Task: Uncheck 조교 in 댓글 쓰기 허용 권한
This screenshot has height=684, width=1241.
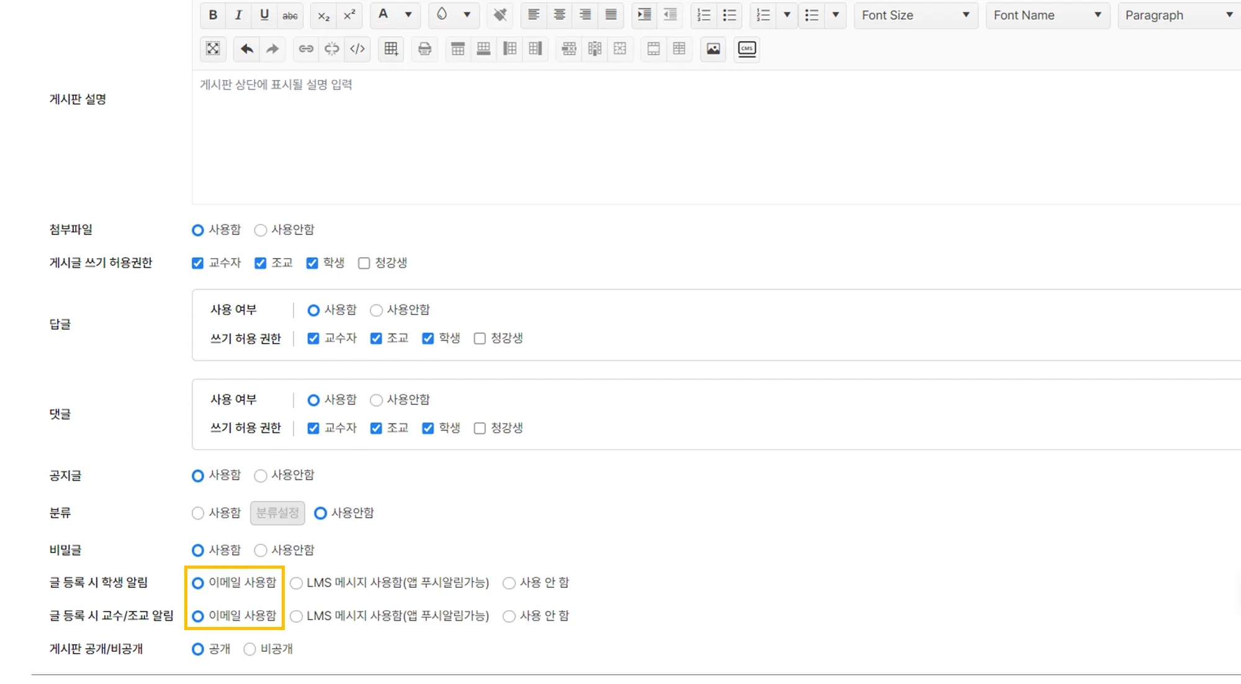Action: coord(376,428)
